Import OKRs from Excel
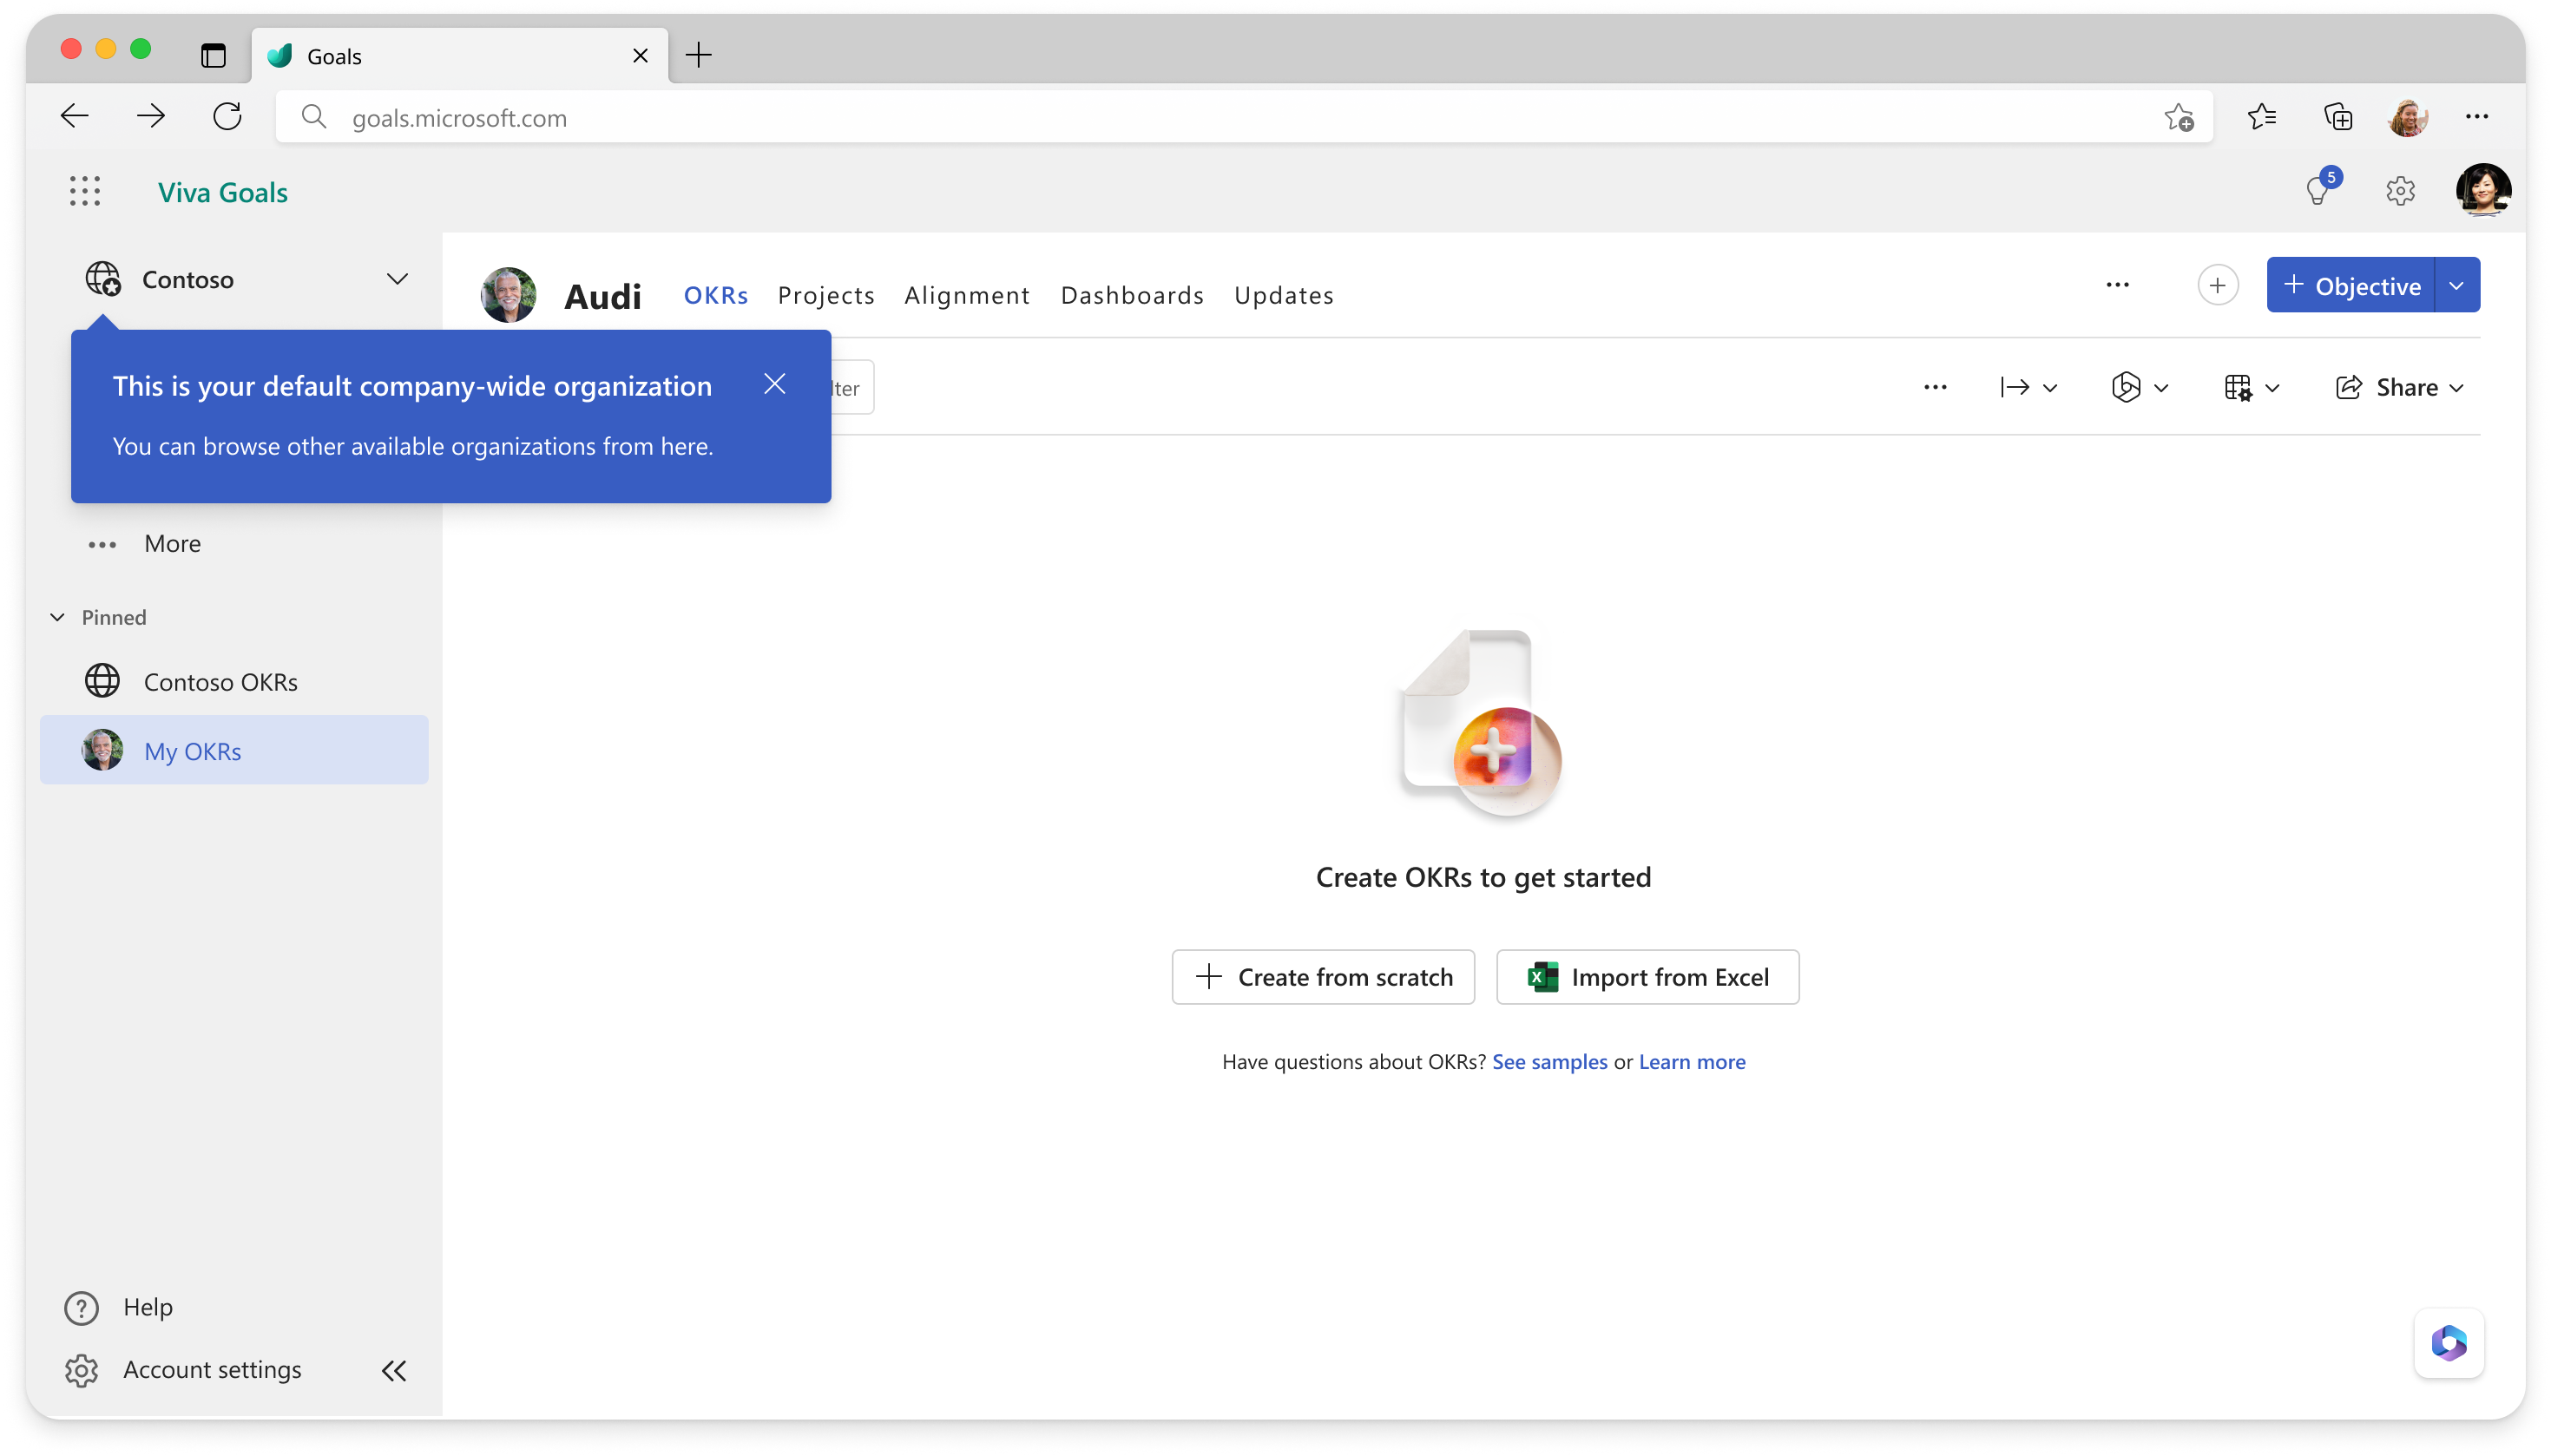 [x=1647, y=976]
